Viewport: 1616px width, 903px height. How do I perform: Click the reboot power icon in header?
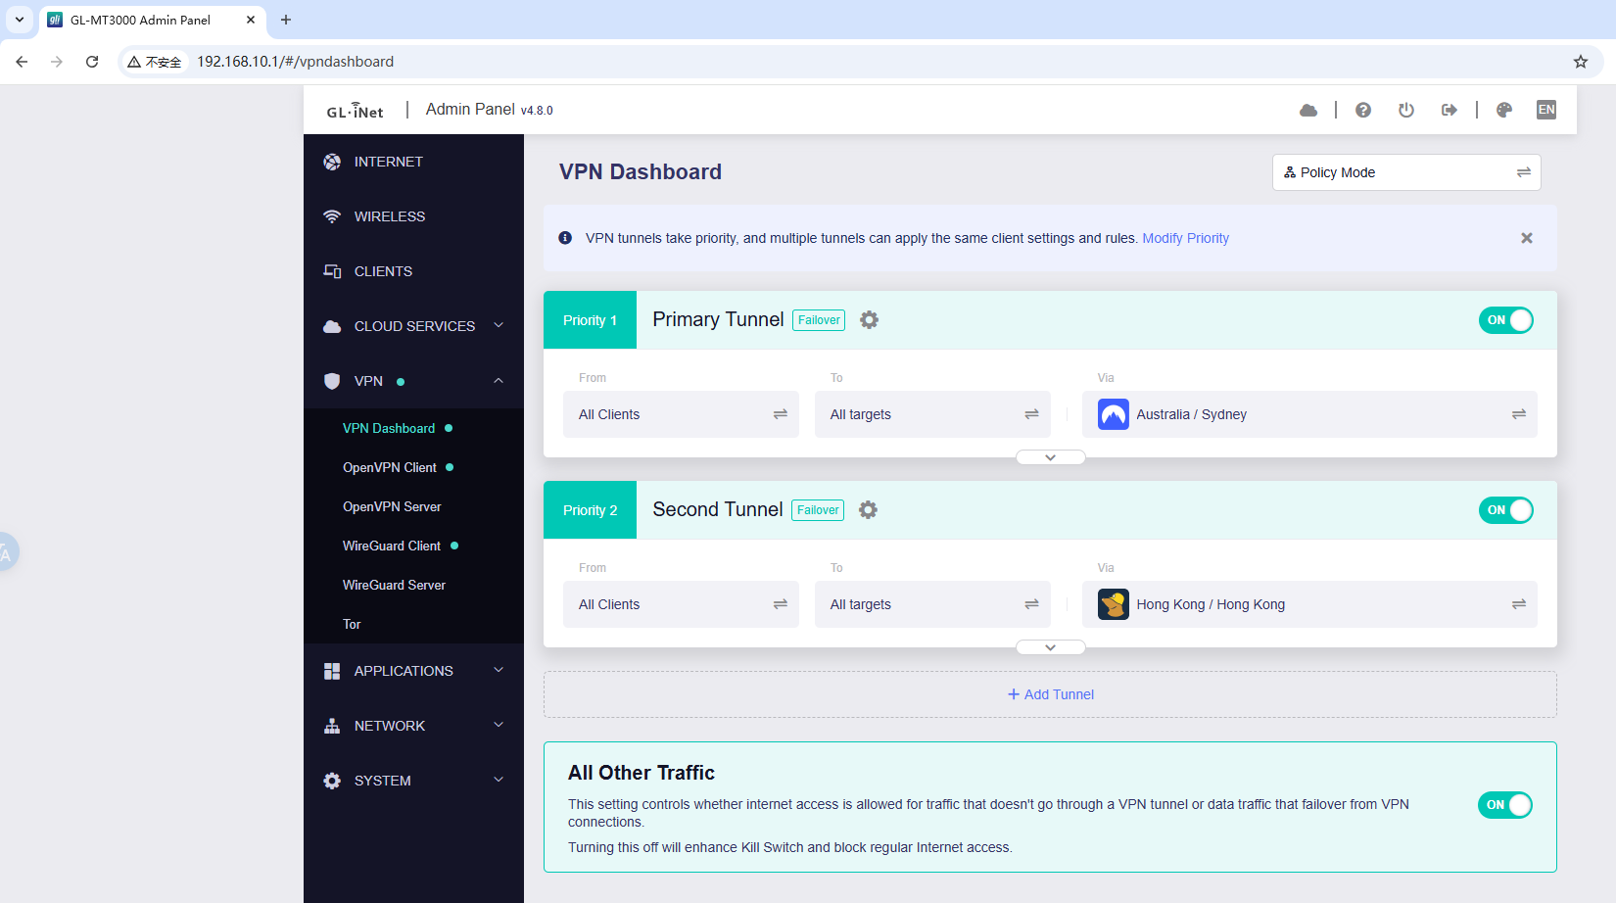pyautogui.click(x=1405, y=111)
